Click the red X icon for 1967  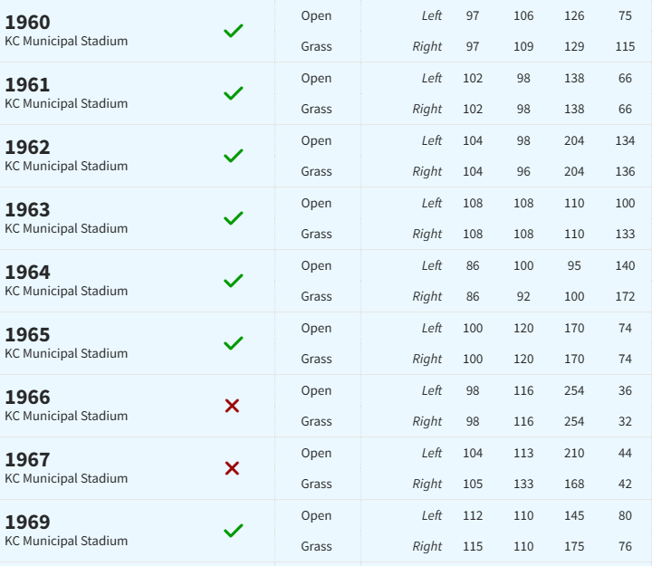click(x=232, y=468)
